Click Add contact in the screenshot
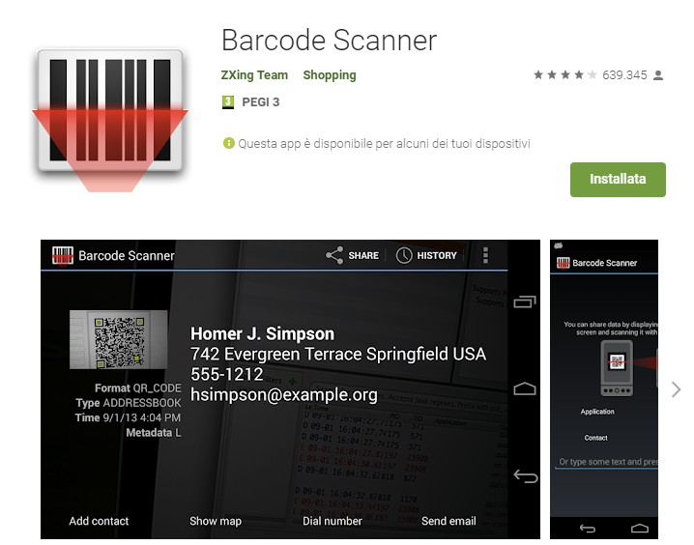The height and width of the screenshot is (545, 694). point(99,521)
